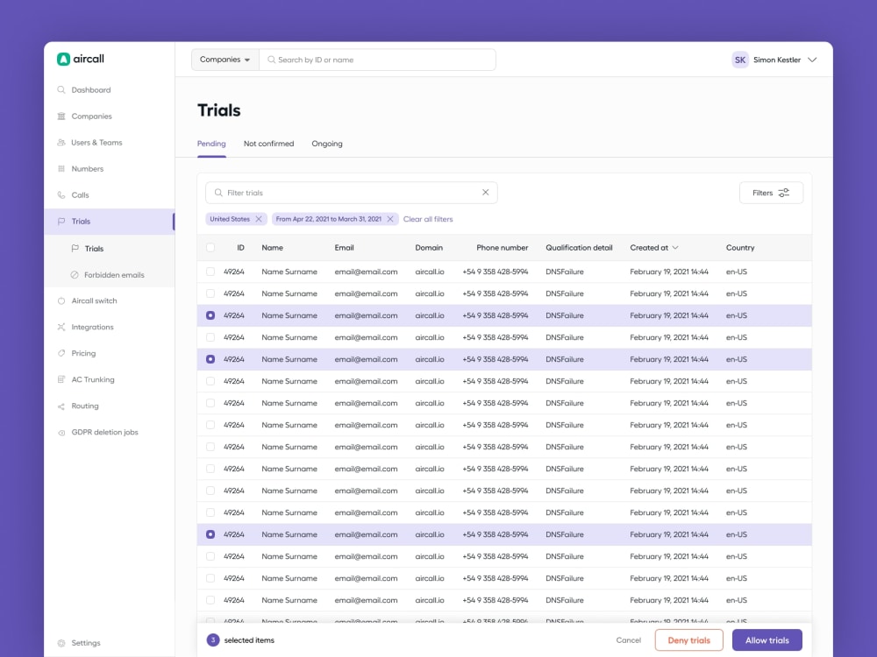877x657 pixels.
Task: Click the selected items label
Action: 249,640
